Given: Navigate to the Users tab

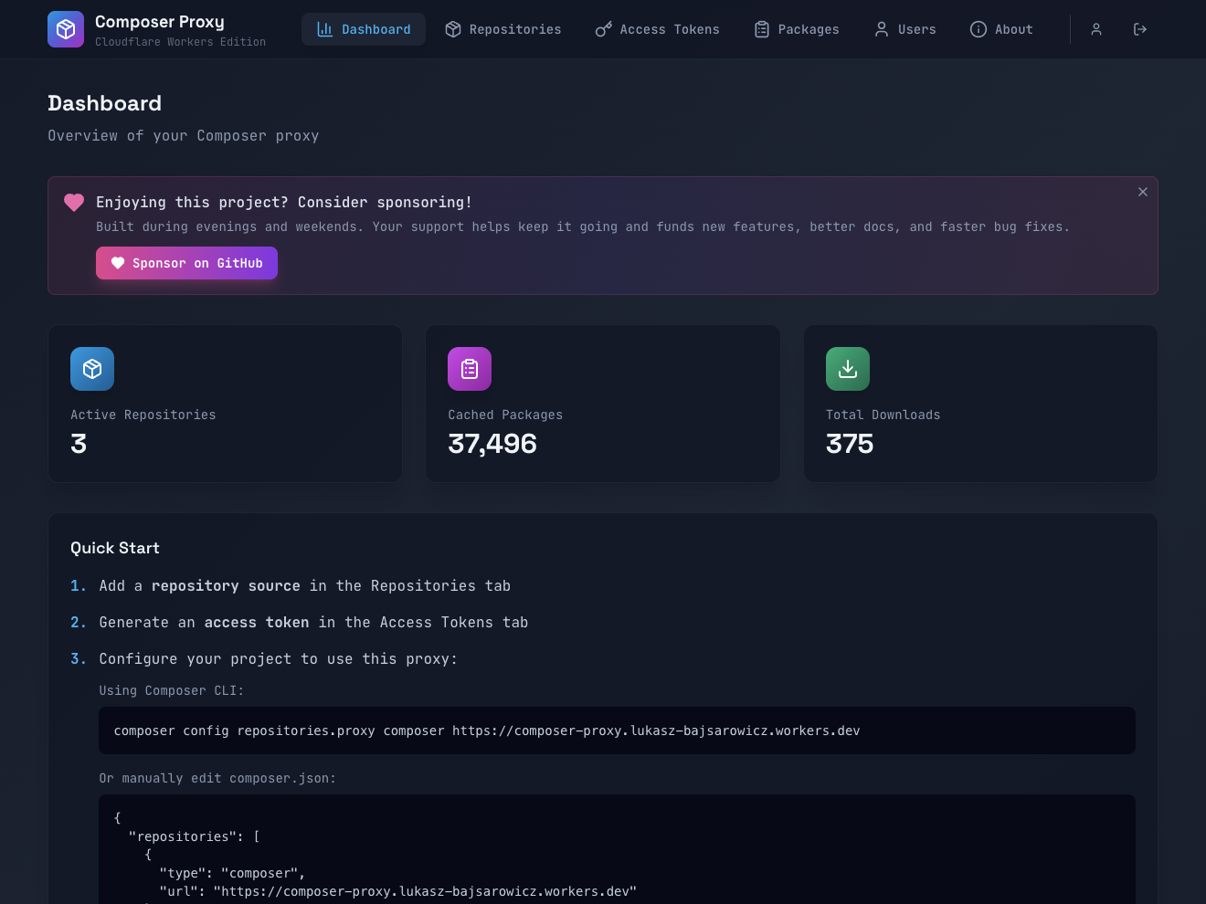Looking at the screenshot, I should coord(905,29).
